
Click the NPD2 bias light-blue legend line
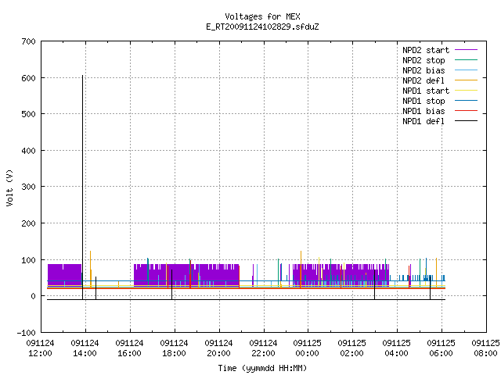[466, 70]
